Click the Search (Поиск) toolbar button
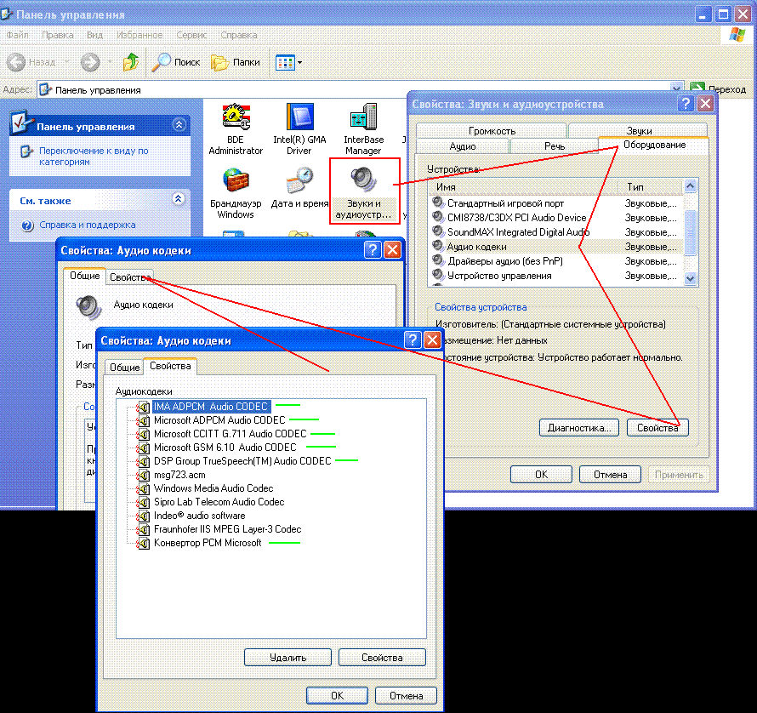Viewport: 757px width, 713px height. click(176, 62)
